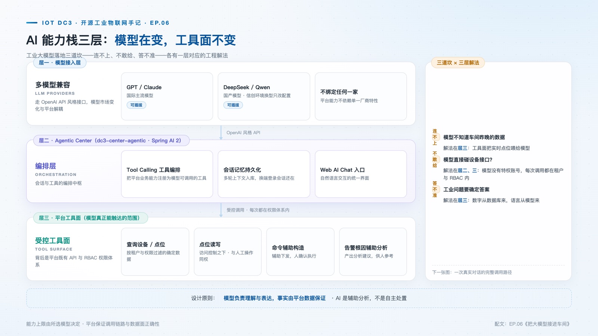Click the "会话记忆持久化" card title
Viewport: 598px width, 336px height.
tap(242, 170)
